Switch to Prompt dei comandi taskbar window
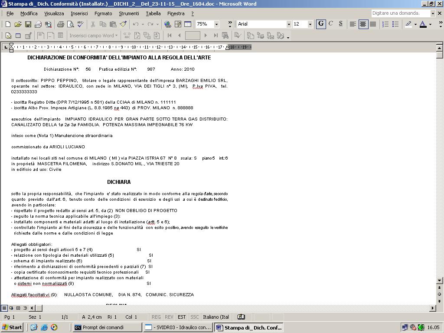This screenshot has width=444, height=333. pyautogui.click(x=107, y=327)
